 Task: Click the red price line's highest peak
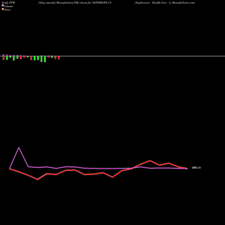(x=150, y=161)
